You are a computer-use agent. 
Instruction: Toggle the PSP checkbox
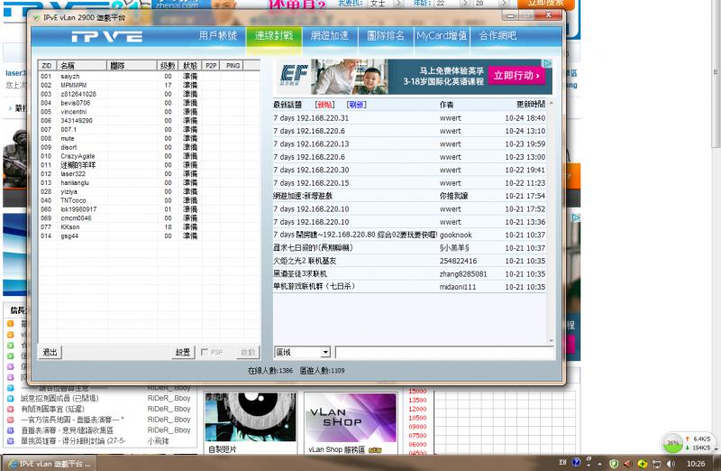[205, 352]
